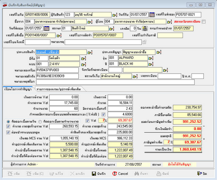Toggle the สถานะโอนทะเบียน checkbox

(204, 21)
